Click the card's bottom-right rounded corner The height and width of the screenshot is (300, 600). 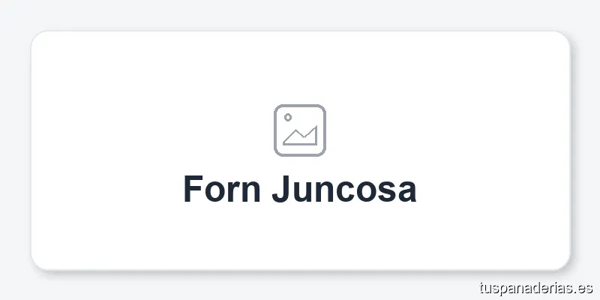point(564,263)
